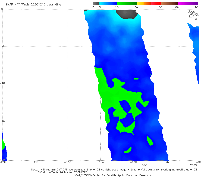201x177 pixels.
Task: Click the color bar scale value "80"
Action: (197, 7)
